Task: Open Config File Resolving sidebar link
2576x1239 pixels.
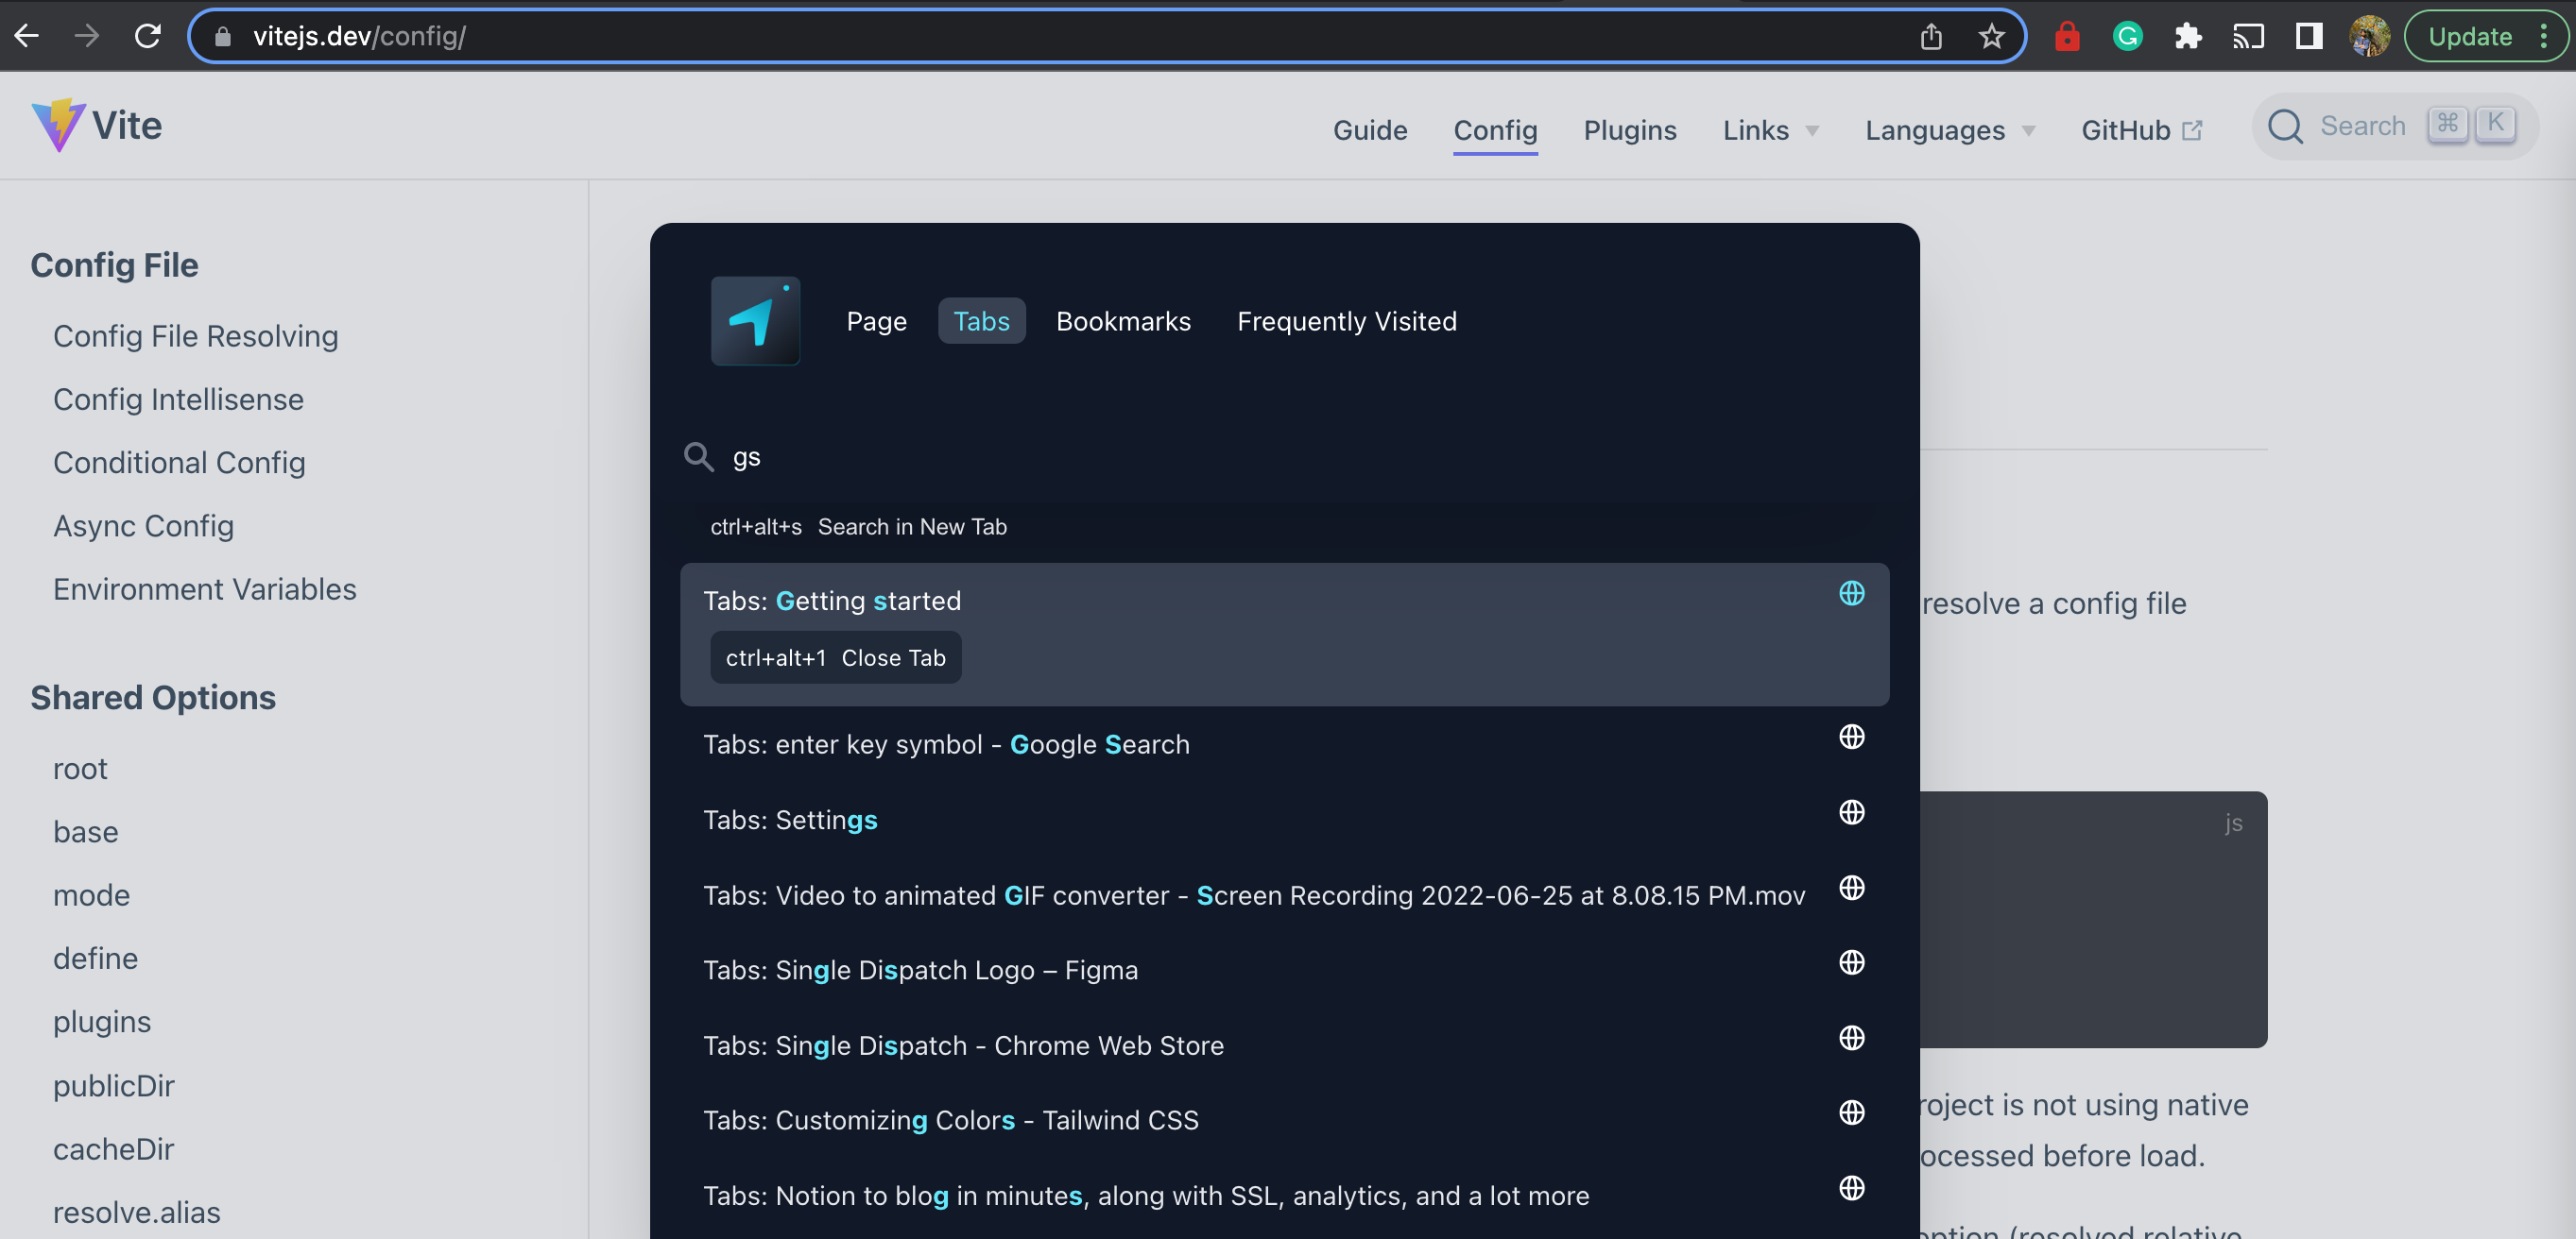Action: click(195, 336)
